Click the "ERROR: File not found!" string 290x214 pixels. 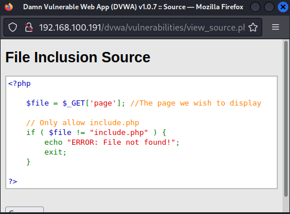[121, 142]
